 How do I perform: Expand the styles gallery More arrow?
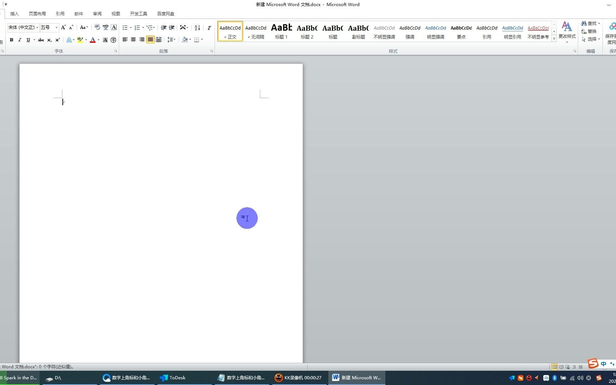[x=554, y=38]
